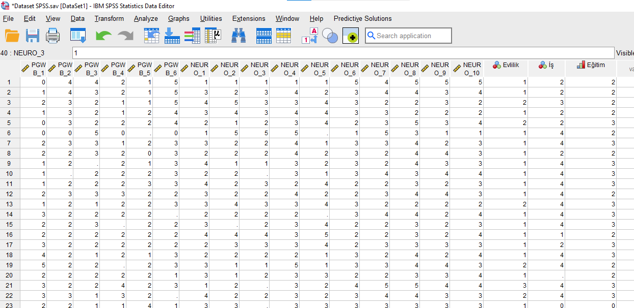Open the Graphs menu

pos(179,18)
